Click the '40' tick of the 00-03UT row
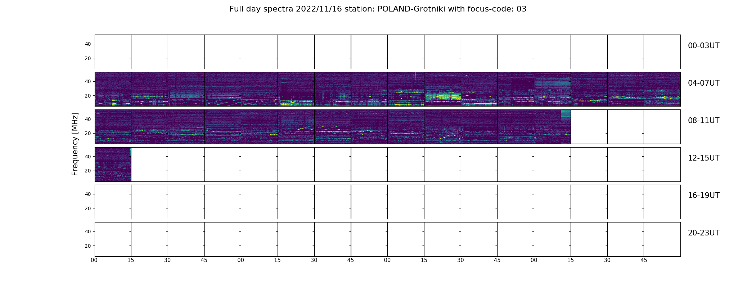The height and width of the screenshot is (288, 756). point(88,44)
